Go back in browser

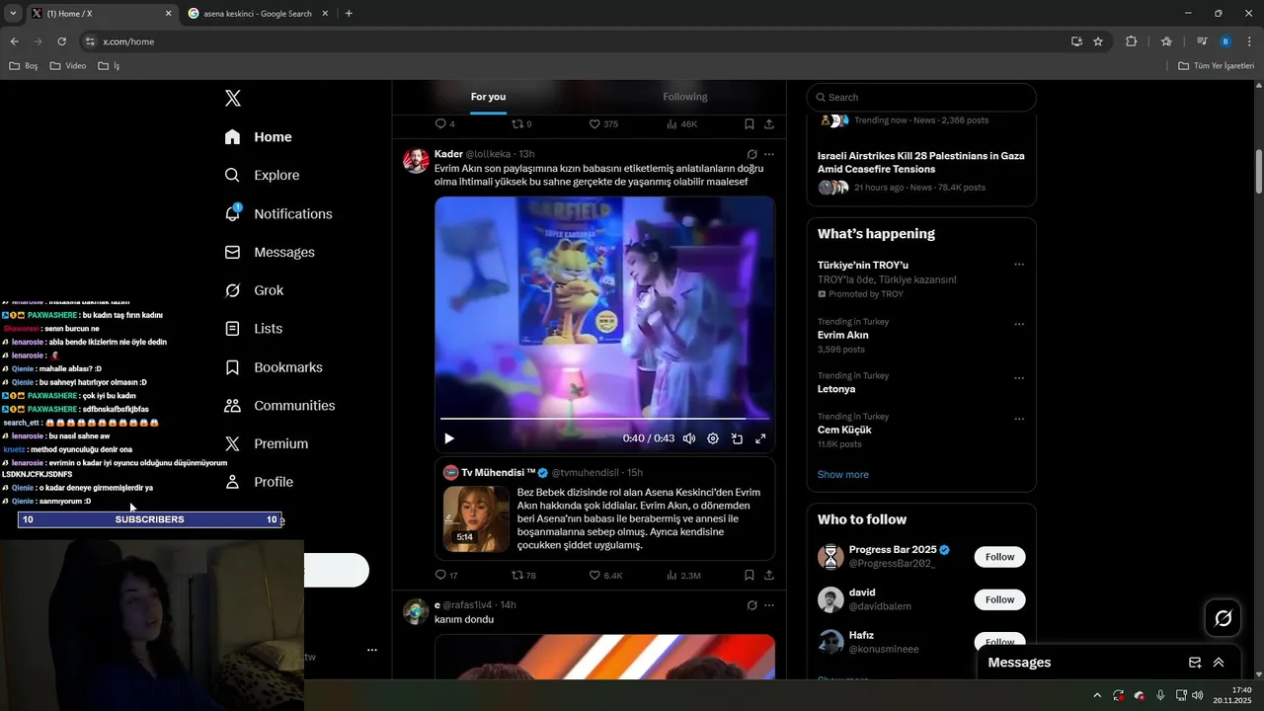click(x=14, y=41)
